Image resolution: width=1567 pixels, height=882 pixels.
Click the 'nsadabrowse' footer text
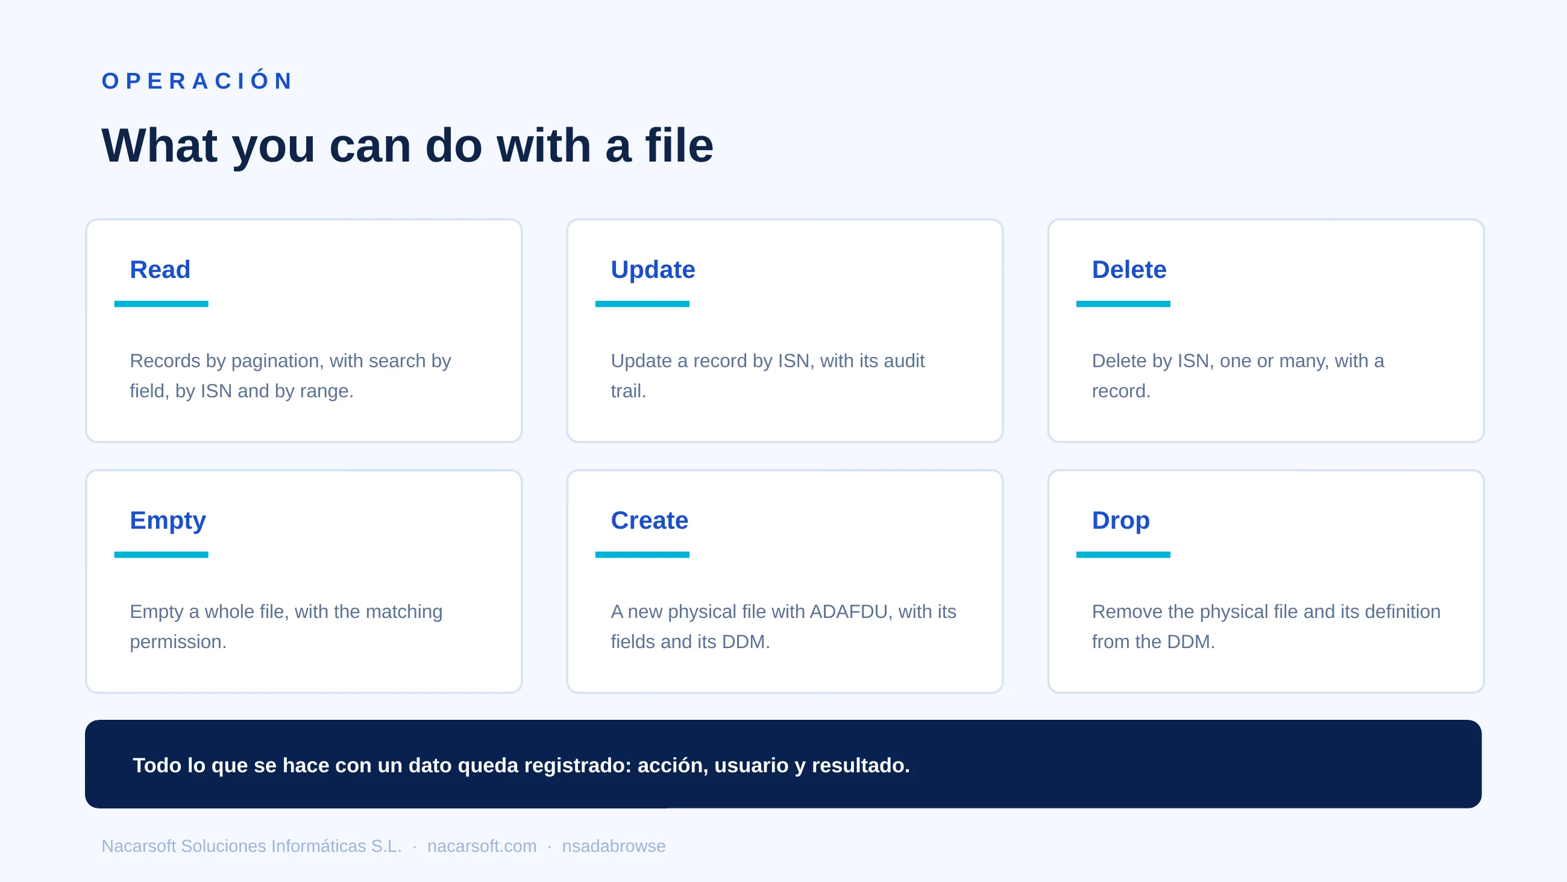pos(613,846)
